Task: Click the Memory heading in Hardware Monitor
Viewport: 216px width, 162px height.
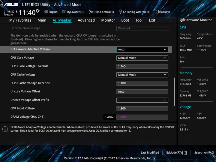Action: click(x=186, y=73)
